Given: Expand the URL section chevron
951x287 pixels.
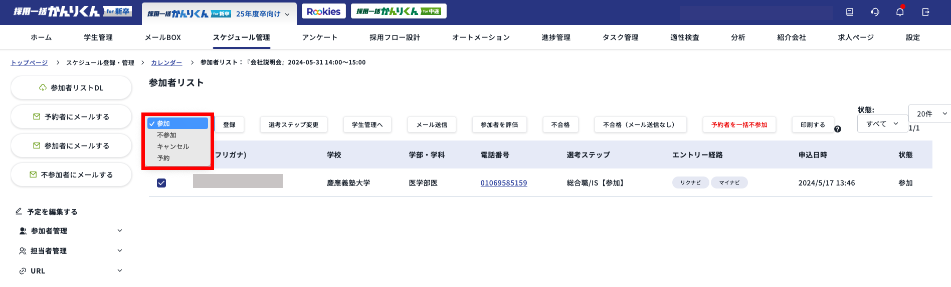Looking at the screenshot, I should (x=120, y=270).
